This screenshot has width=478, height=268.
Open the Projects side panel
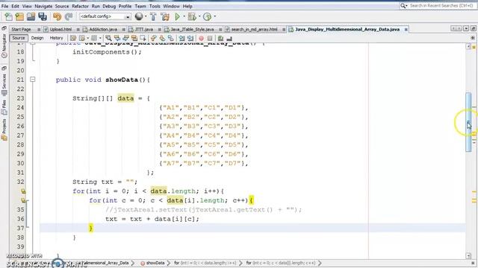click(4, 129)
